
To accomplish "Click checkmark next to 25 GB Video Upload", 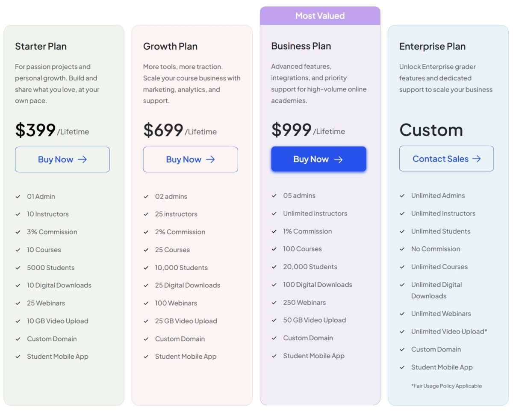I will [x=146, y=321].
